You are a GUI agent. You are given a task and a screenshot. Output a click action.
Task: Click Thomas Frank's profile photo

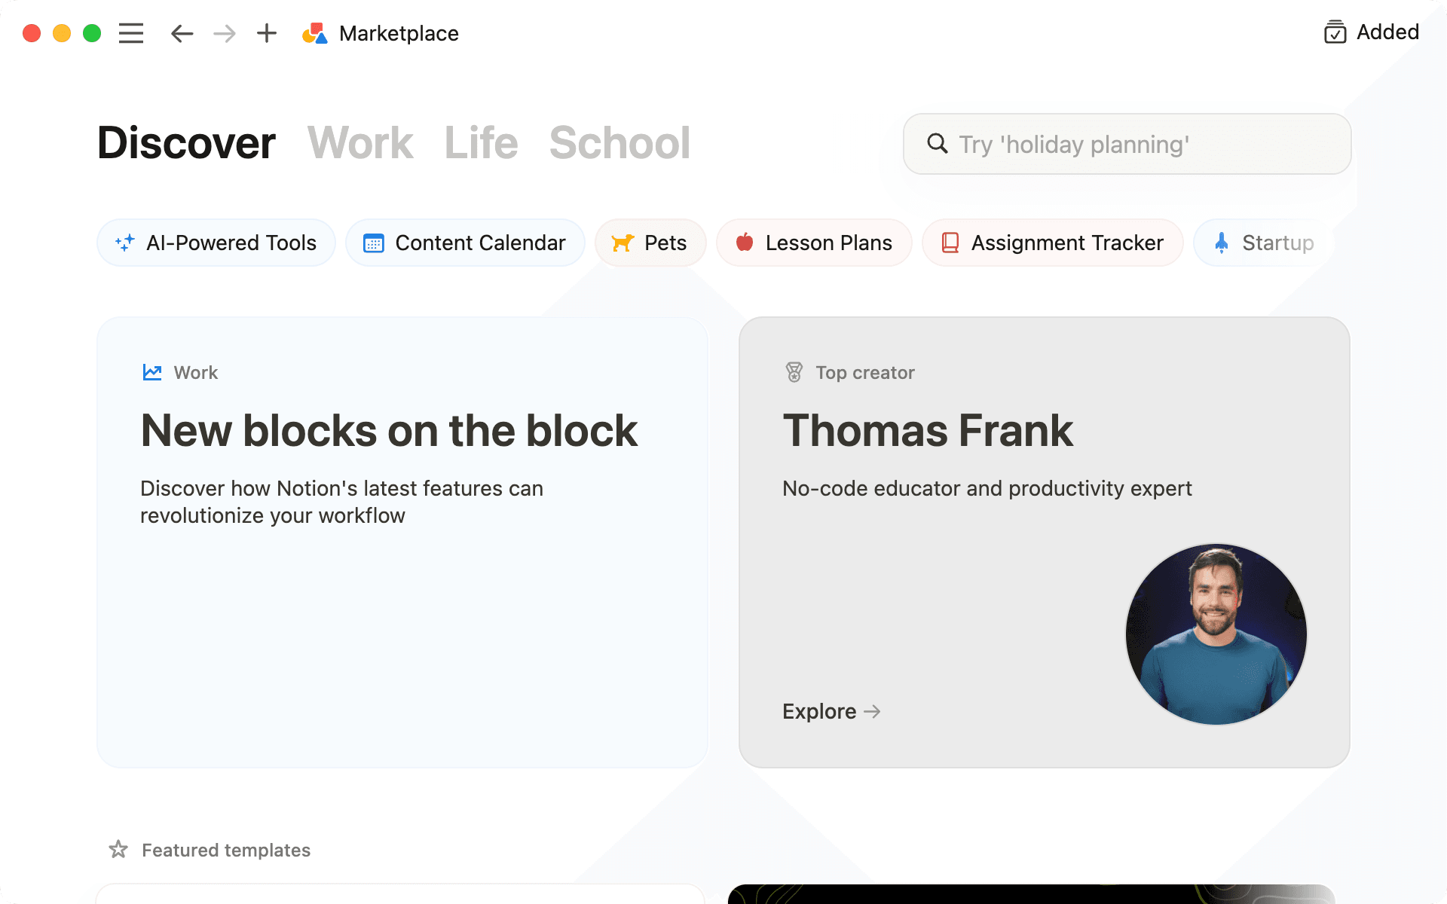1216,634
